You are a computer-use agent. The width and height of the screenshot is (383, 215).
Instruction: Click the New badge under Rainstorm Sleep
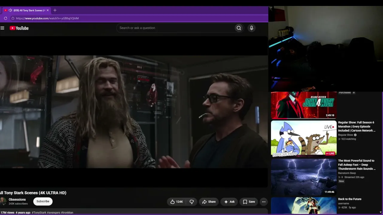341,181
